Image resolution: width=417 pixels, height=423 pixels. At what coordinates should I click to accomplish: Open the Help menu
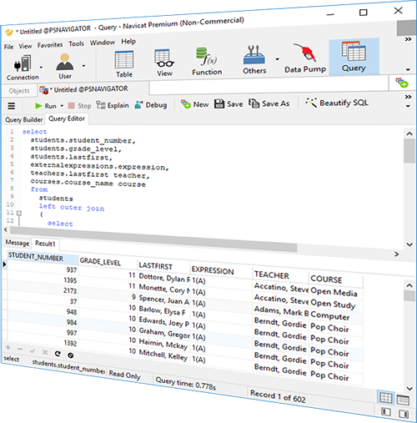tap(128, 42)
